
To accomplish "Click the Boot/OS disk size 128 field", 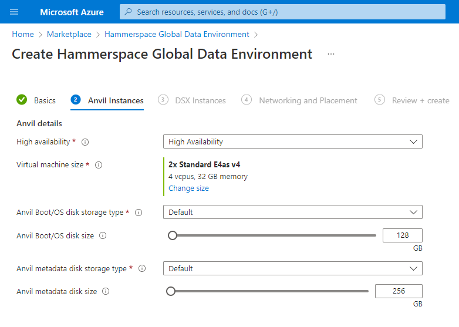I will click(403, 235).
